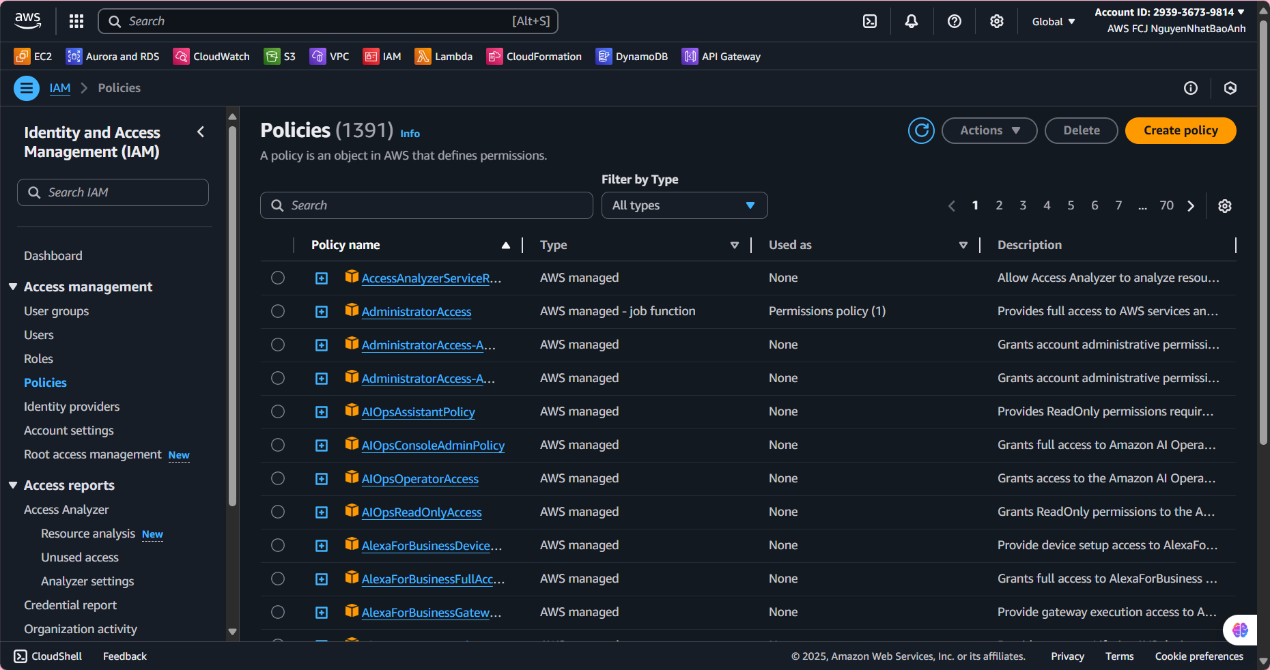
Task: Open the S3 service shortcut
Action: [280, 57]
